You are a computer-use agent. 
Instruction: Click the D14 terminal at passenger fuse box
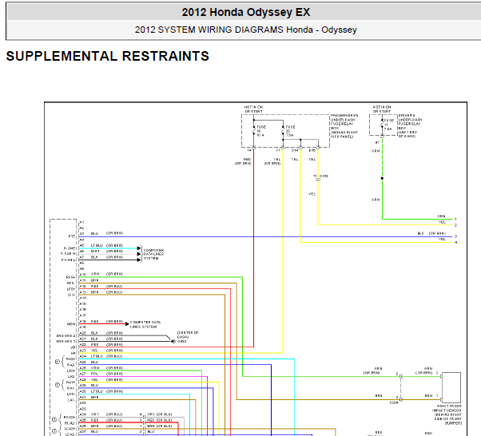point(295,151)
